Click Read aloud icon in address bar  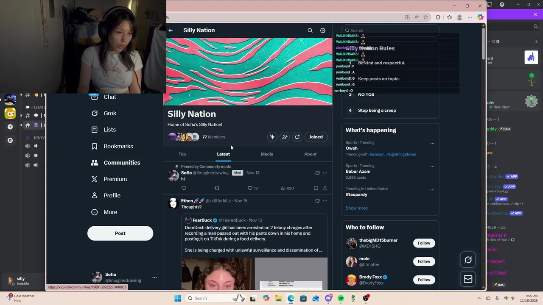coord(417,17)
